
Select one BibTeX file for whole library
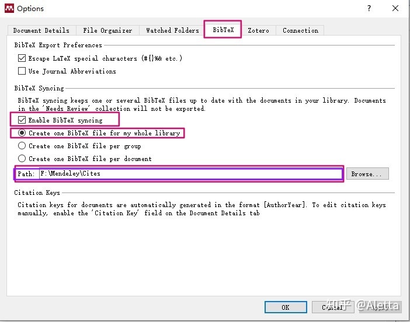coord(22,133)
